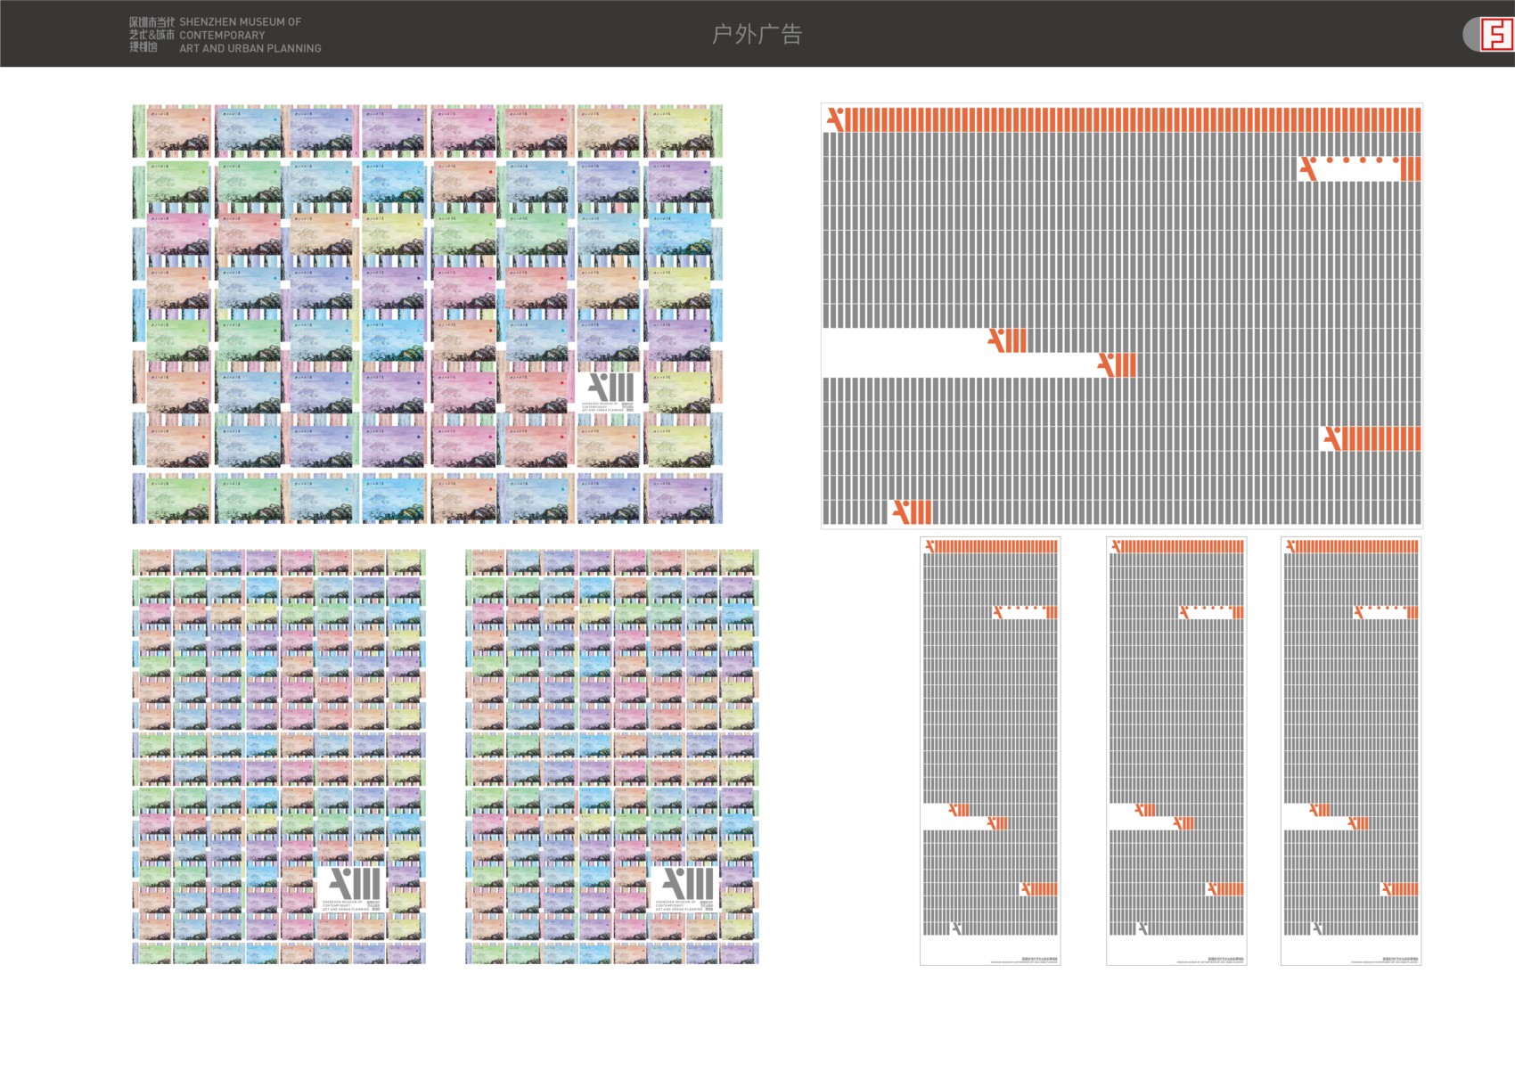Click the "户外广告" page title
1515x1071 pixels.
tap(757, 34)
